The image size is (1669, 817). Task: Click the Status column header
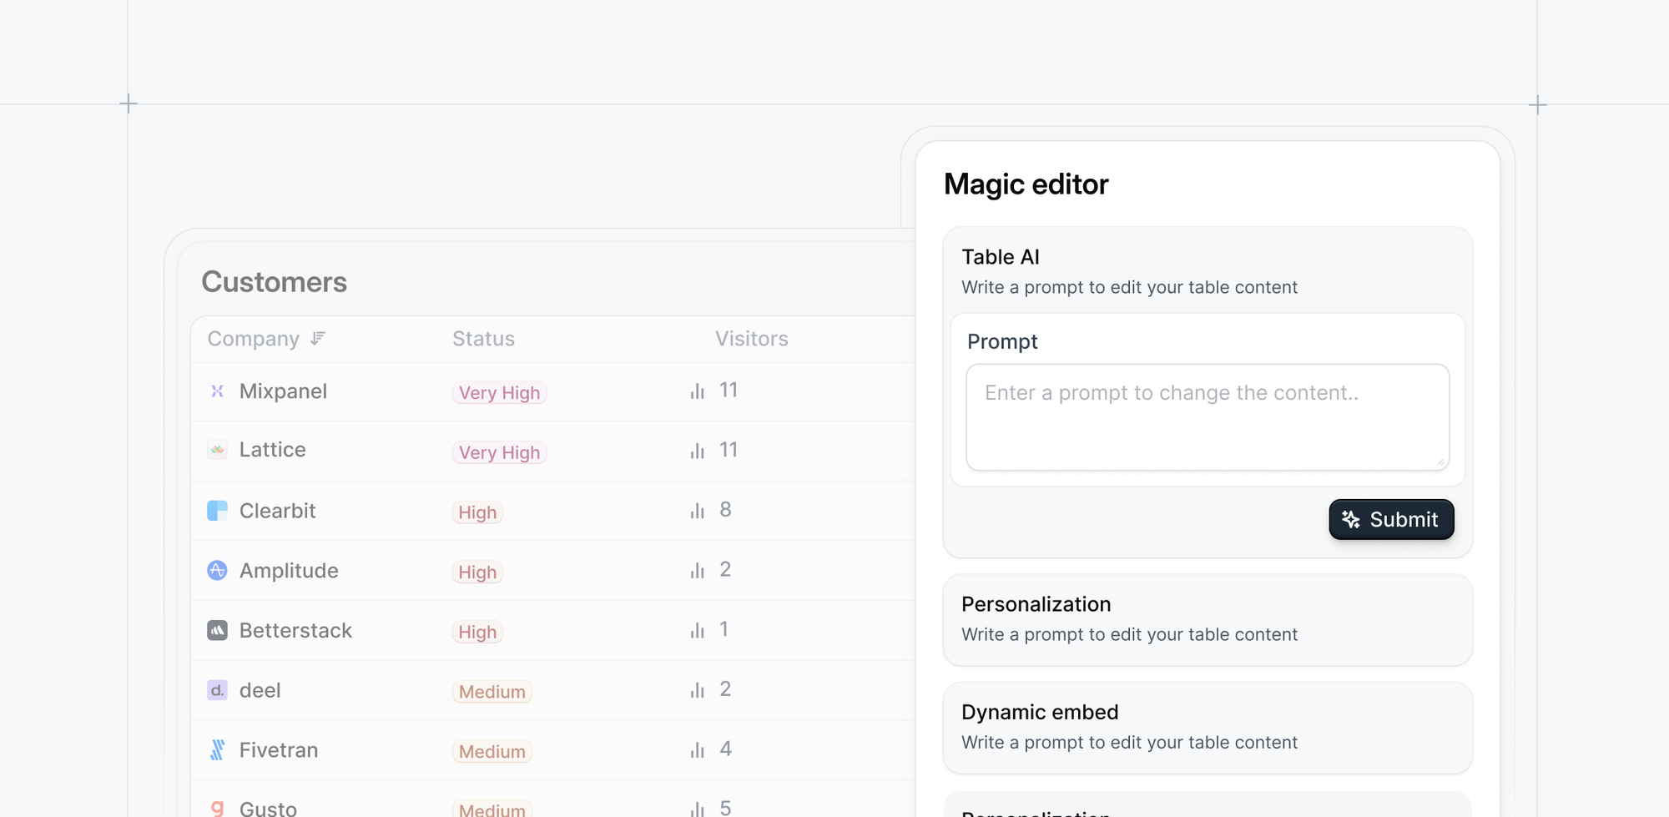[483, 338]
